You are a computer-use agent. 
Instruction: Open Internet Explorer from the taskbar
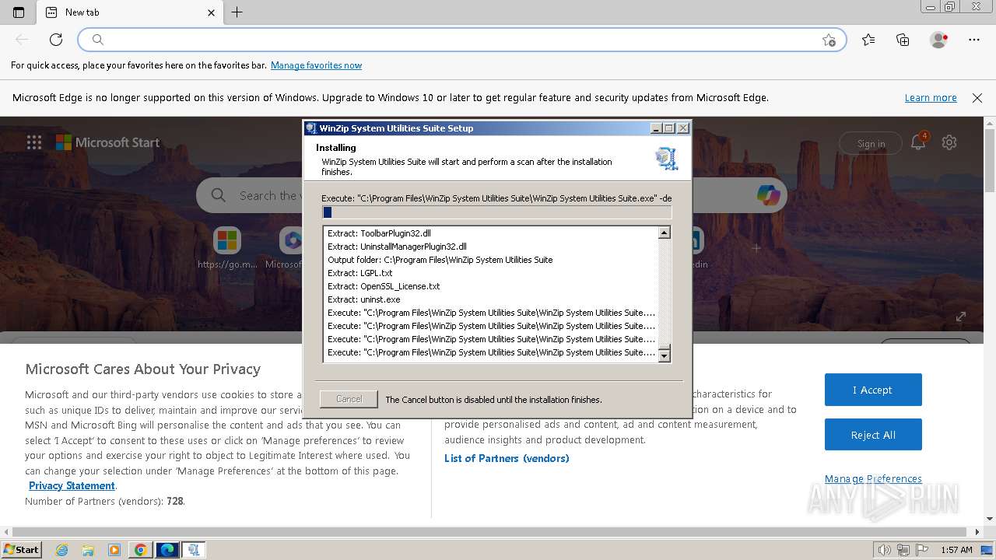[62, 550]
